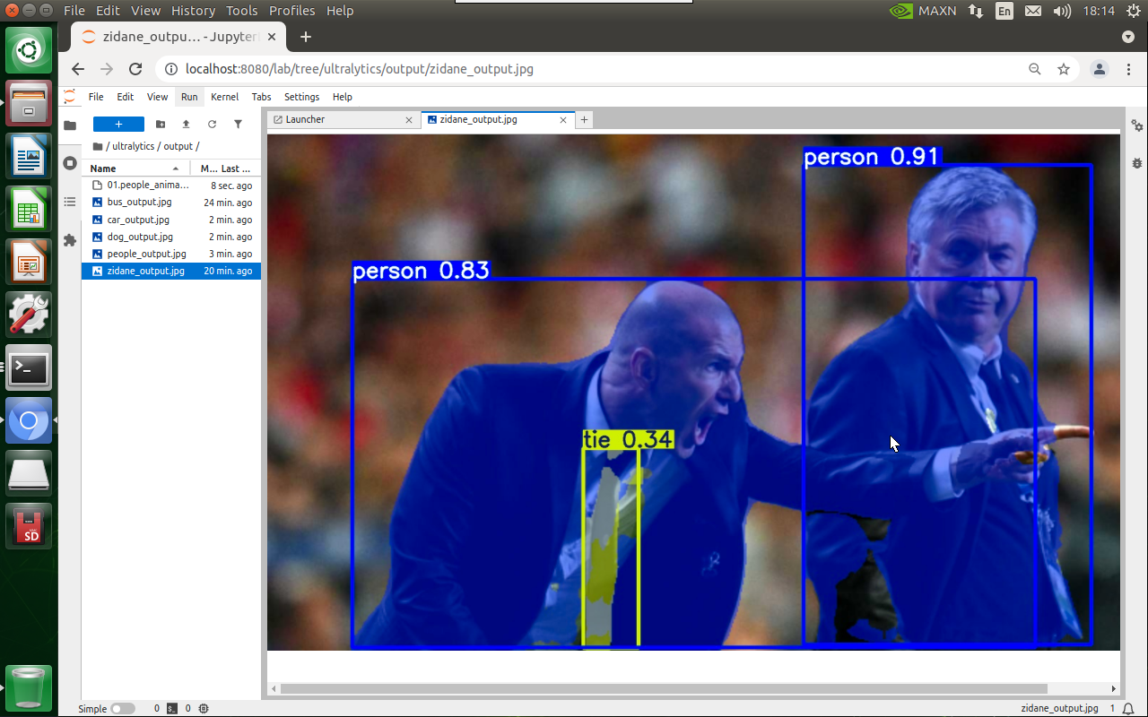1148x717 pixels.
Task: Reload the browser page
Action: (135, 69)
